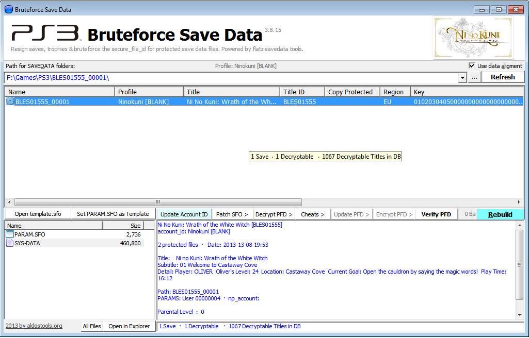Select the SYS-DATA file row
Viewport: 529px width, 338px height.
click(75, 243)
